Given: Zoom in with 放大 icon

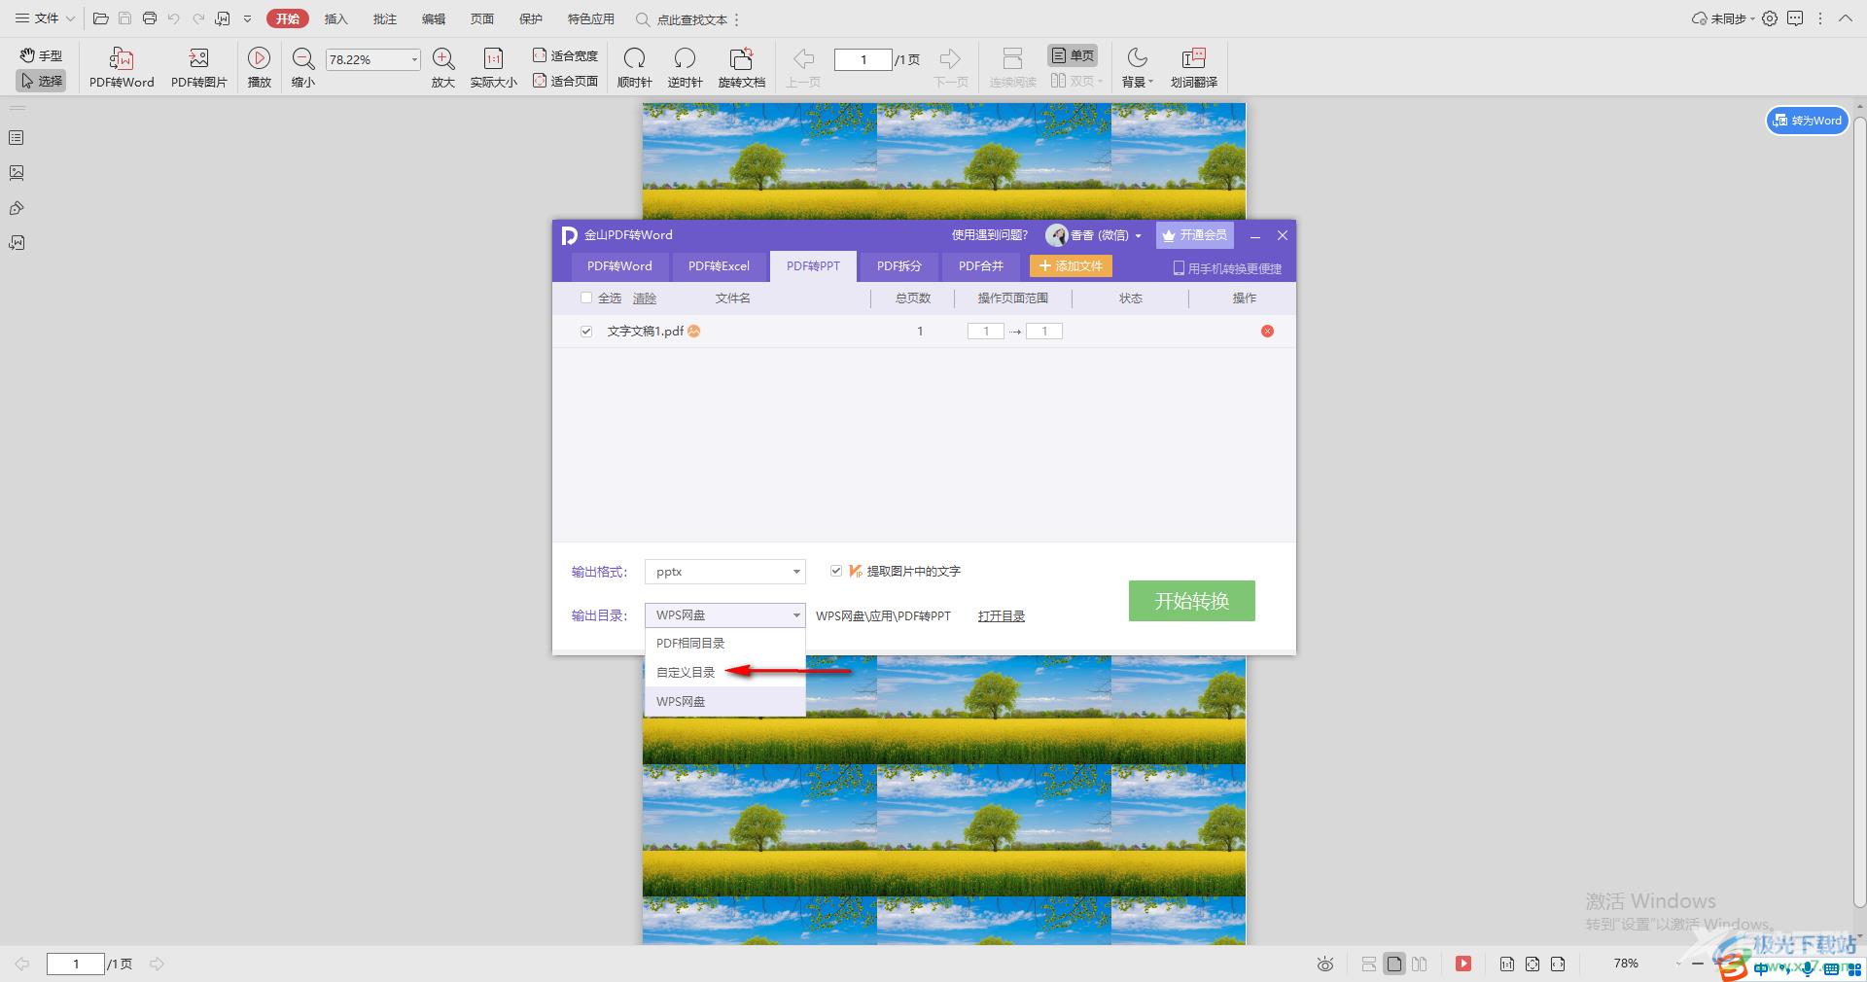Looking at the screenshot, I should pos(443,67).
